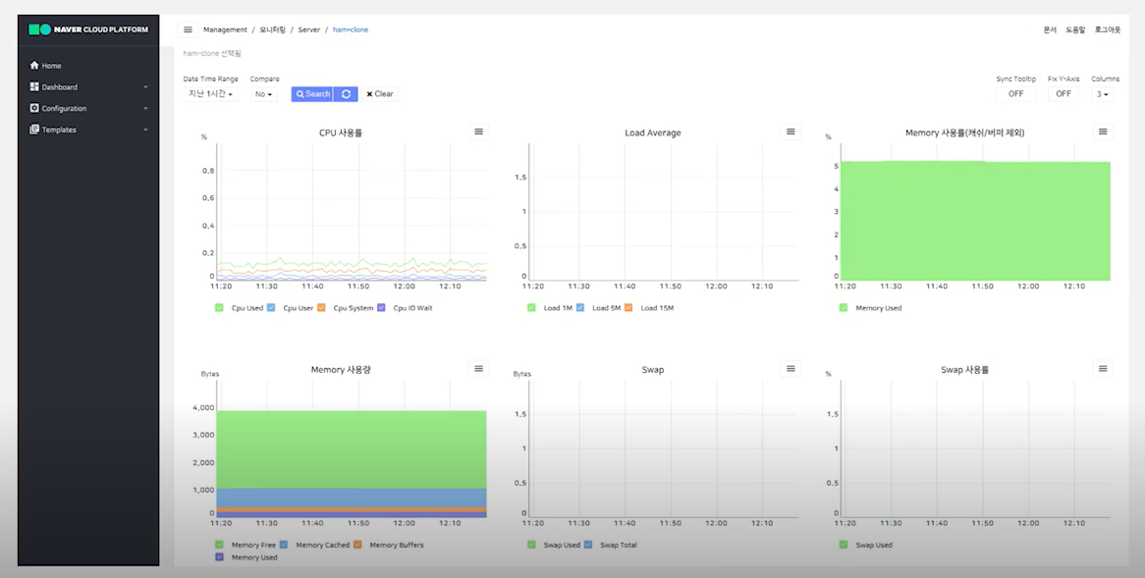Toggle the Memory Cached legend checkbox

coord(284,545)
